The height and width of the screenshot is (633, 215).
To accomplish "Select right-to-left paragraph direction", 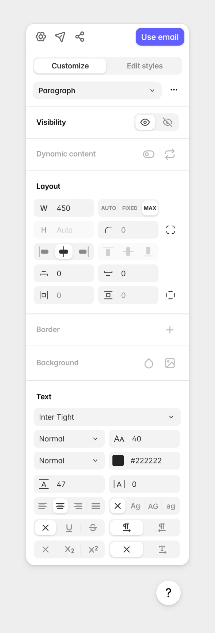I will click(162, 527).
